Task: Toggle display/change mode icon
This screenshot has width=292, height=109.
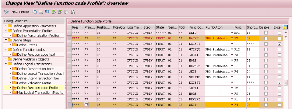Action: pyautogui.click(x=6, y=12)
